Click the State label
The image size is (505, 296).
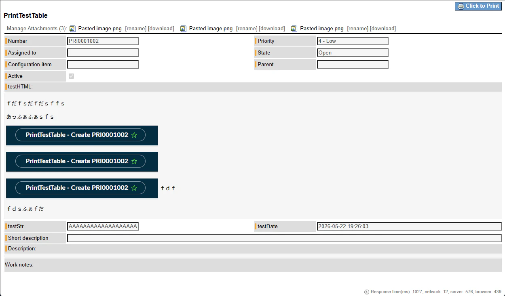[264, 52]
